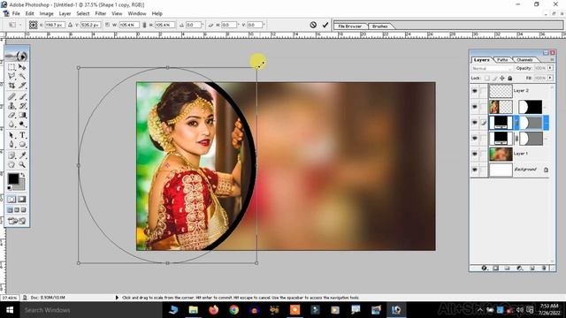Open the File Browser tab
The height and width of the screenshot is (318, 566).
tap(350, 26)
